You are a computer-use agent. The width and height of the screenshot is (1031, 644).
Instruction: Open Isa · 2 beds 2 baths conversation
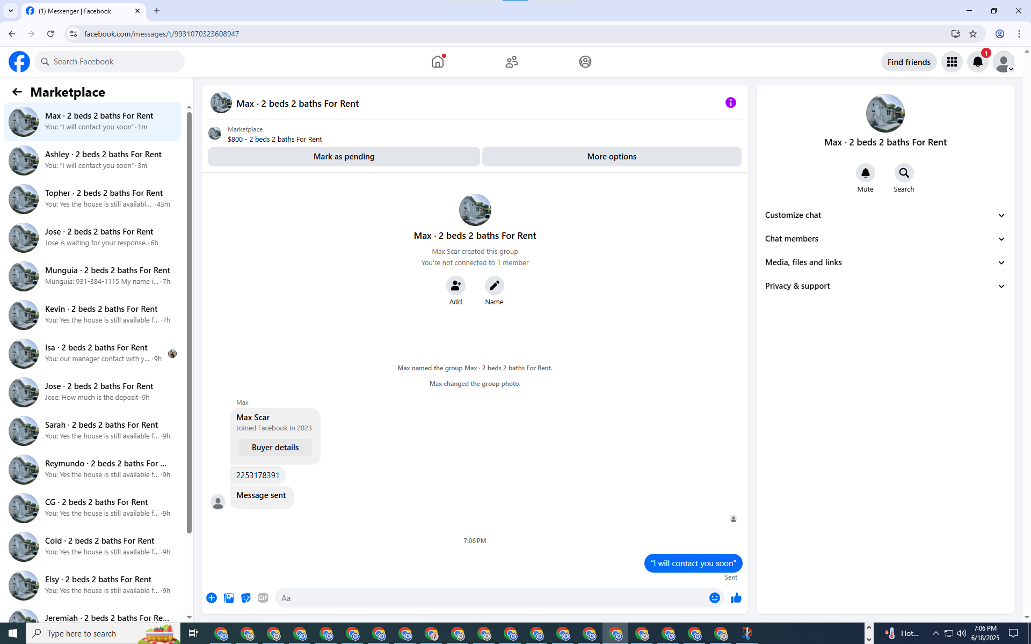(92, 353)
